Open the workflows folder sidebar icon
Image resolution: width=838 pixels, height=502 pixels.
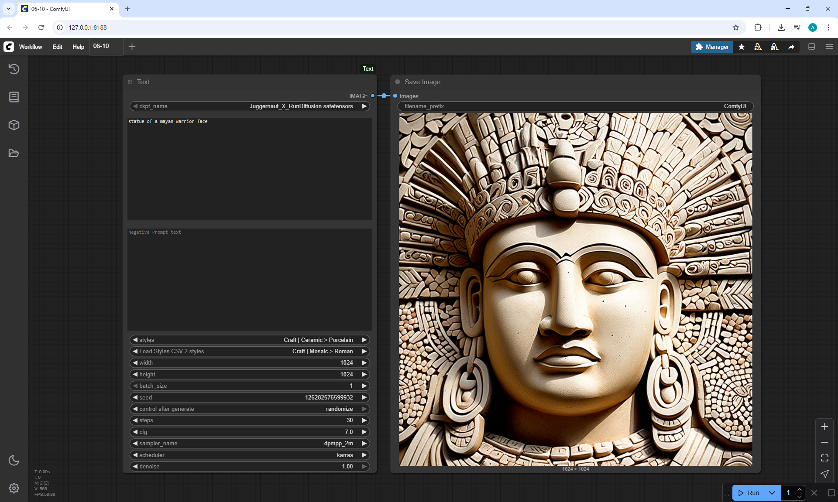pos(14,153)
